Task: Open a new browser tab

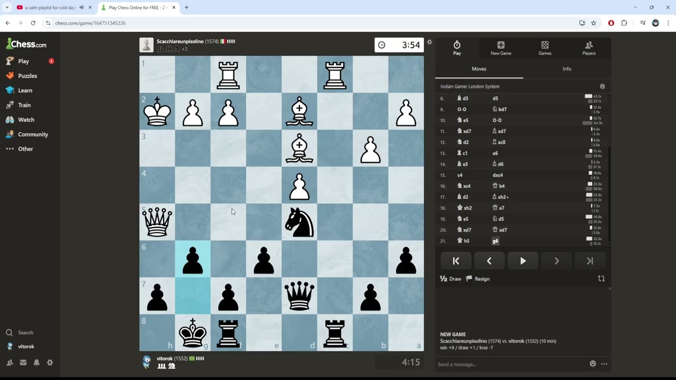Action: pos(186,7)
